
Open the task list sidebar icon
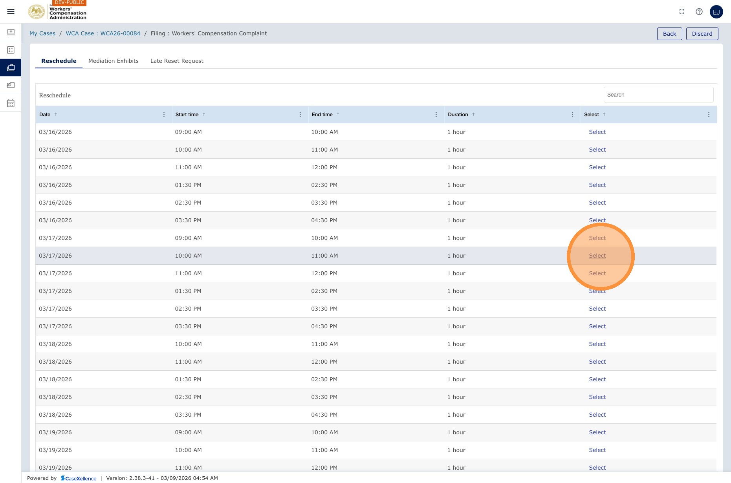point(11,50)
